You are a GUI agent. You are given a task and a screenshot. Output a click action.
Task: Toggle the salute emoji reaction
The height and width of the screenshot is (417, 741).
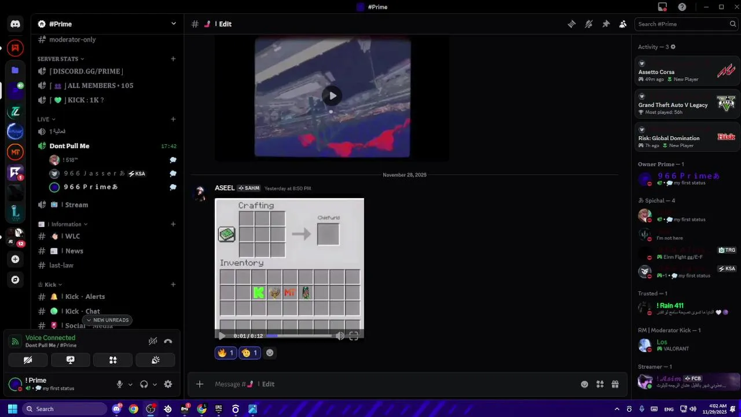coord(250,353)
